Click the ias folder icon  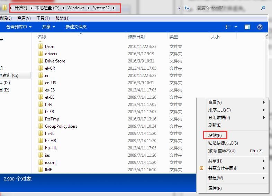tap(40, 155)
